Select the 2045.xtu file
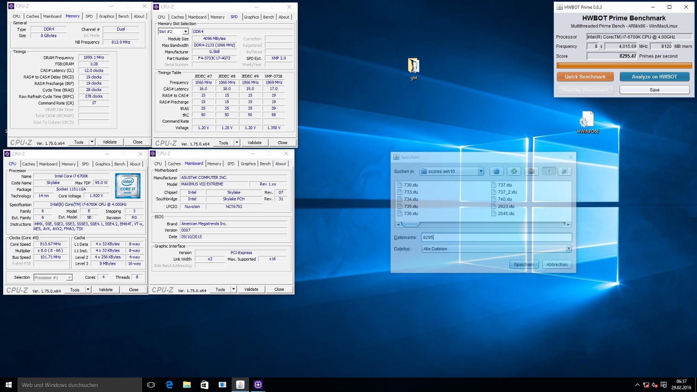The height and width of the screenshot is (392, 697). (503, 214)
